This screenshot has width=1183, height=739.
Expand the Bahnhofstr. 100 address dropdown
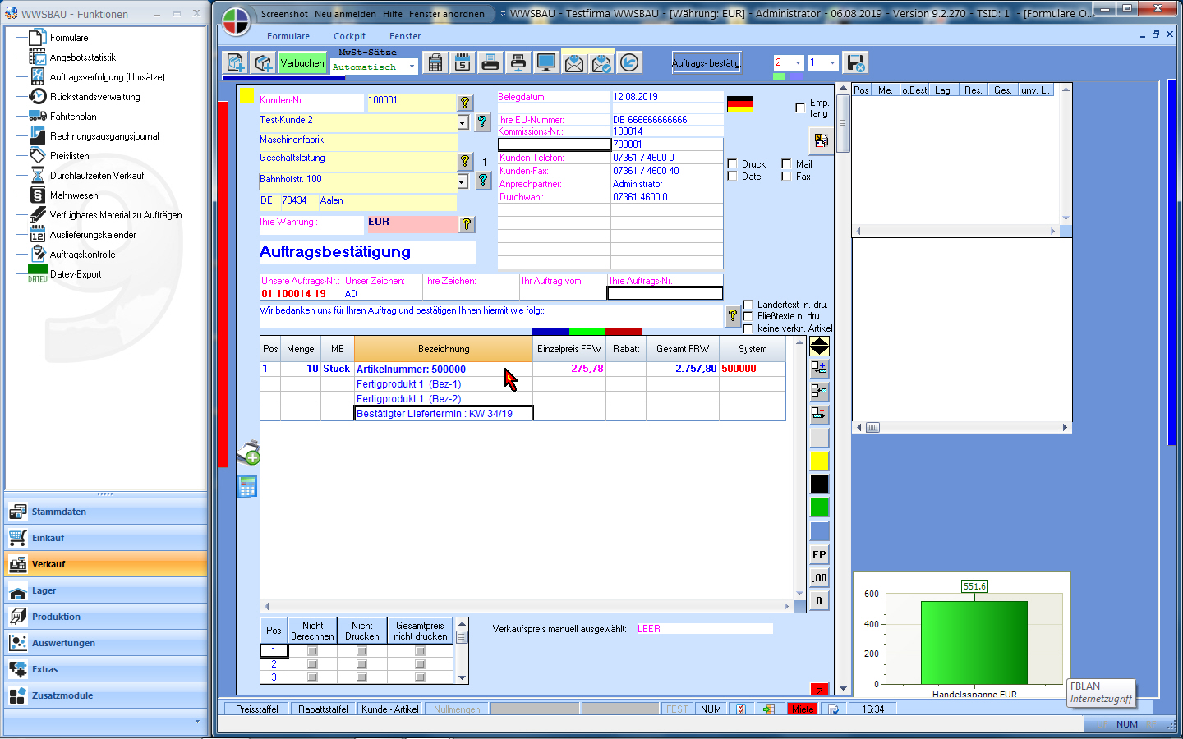pyautogui.click(x=463, y=181)
